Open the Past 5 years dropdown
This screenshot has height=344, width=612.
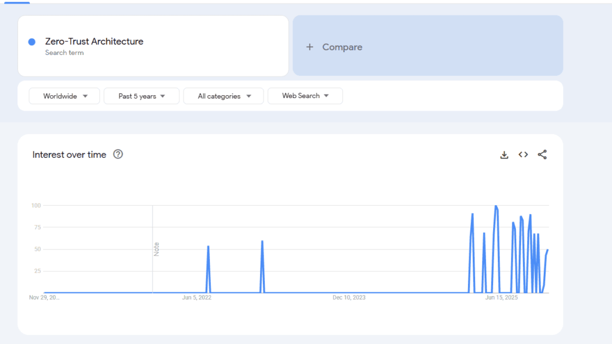coord(141,96)
